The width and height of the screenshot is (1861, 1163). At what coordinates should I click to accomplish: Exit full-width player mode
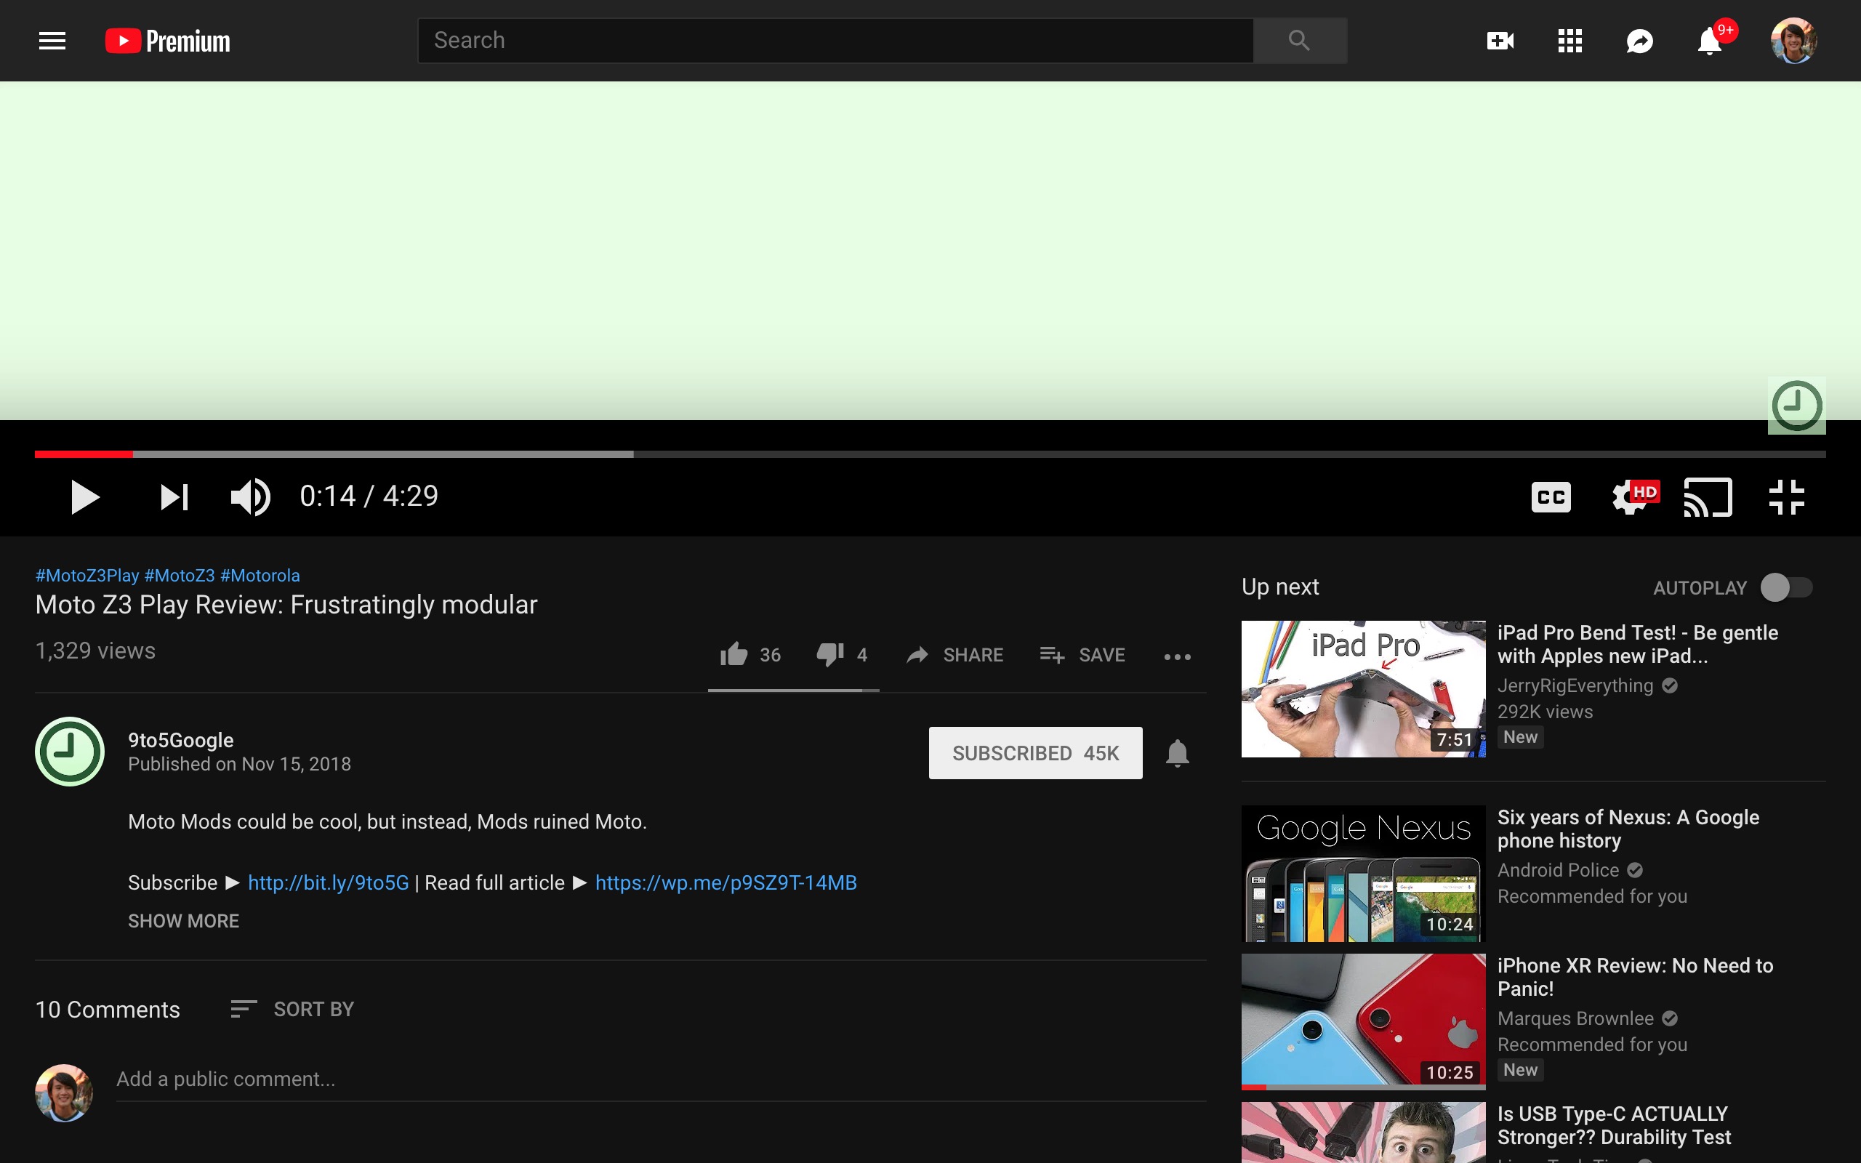coord(1786,497)
